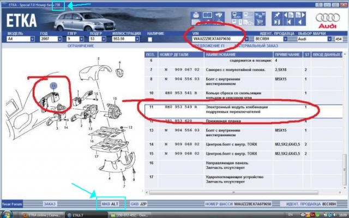The height and width of the screenshot is (218, 349).
Task: Select callout 10 in the parts diagram
Action: tap(115, 99)
